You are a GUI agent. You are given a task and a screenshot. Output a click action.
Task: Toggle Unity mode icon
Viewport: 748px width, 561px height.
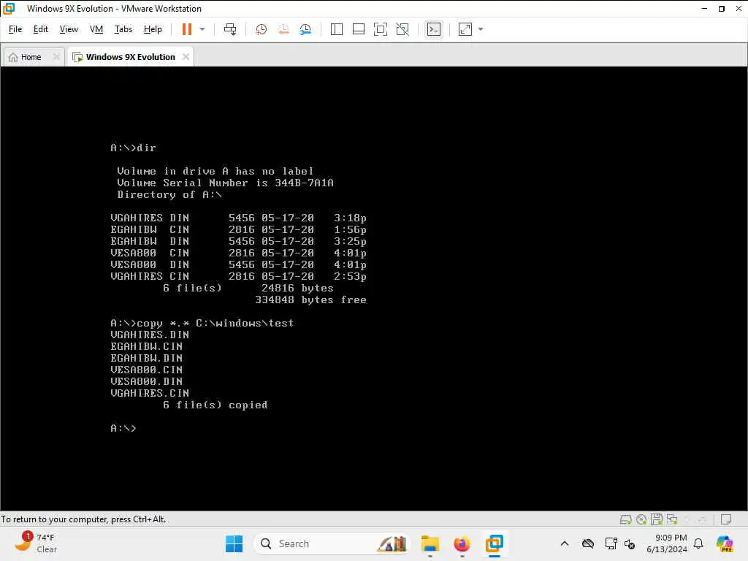402,29
